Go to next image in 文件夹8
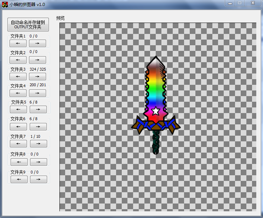 click(x=39, y=162)
